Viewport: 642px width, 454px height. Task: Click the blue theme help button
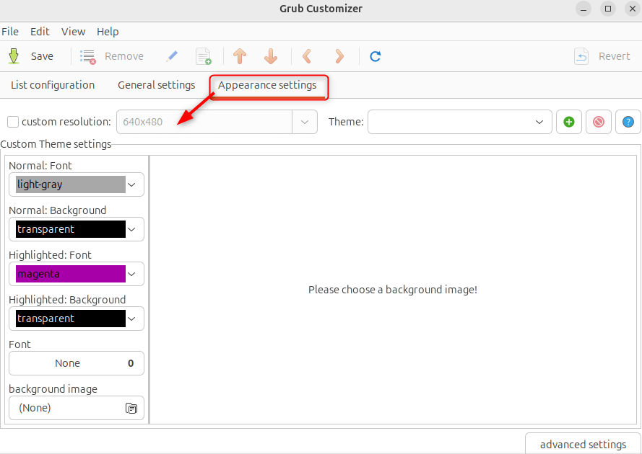(628, 122)
